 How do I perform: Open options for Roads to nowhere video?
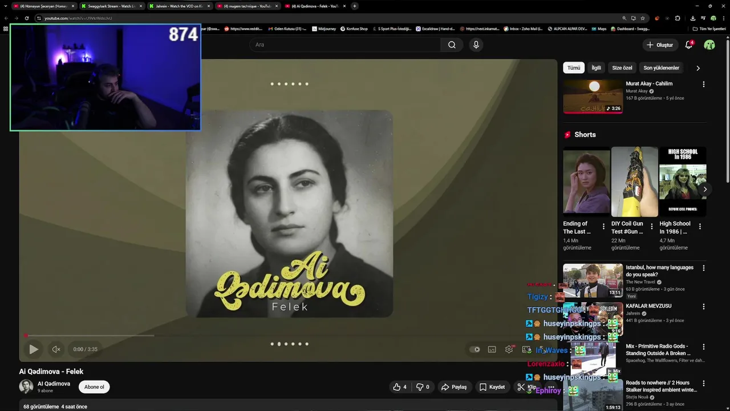click(703, 383)
